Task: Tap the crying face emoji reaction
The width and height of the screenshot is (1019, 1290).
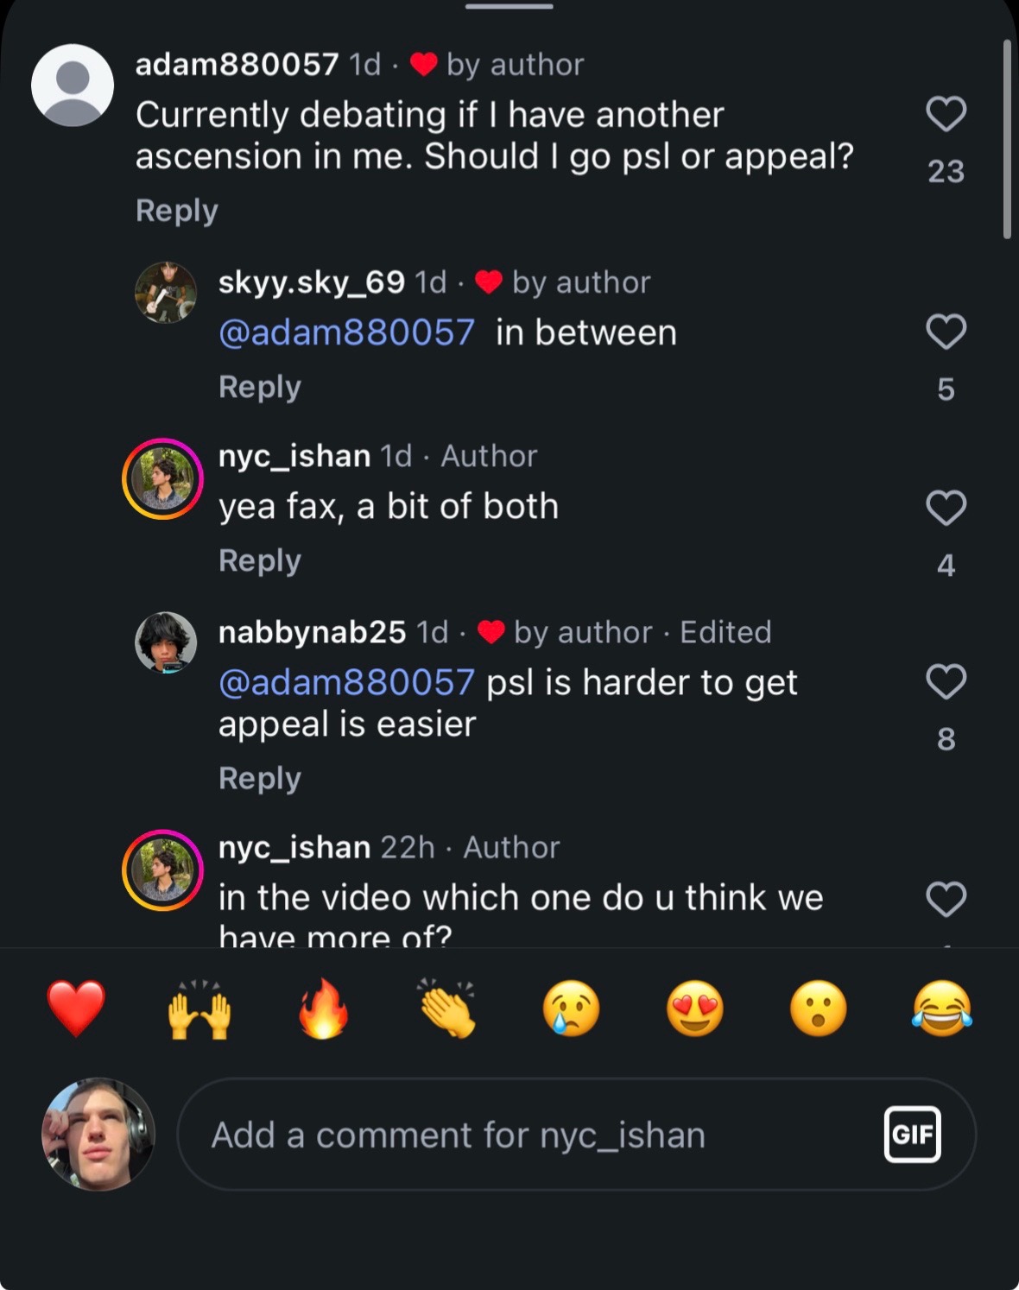Action: [x=571, y=1008]
